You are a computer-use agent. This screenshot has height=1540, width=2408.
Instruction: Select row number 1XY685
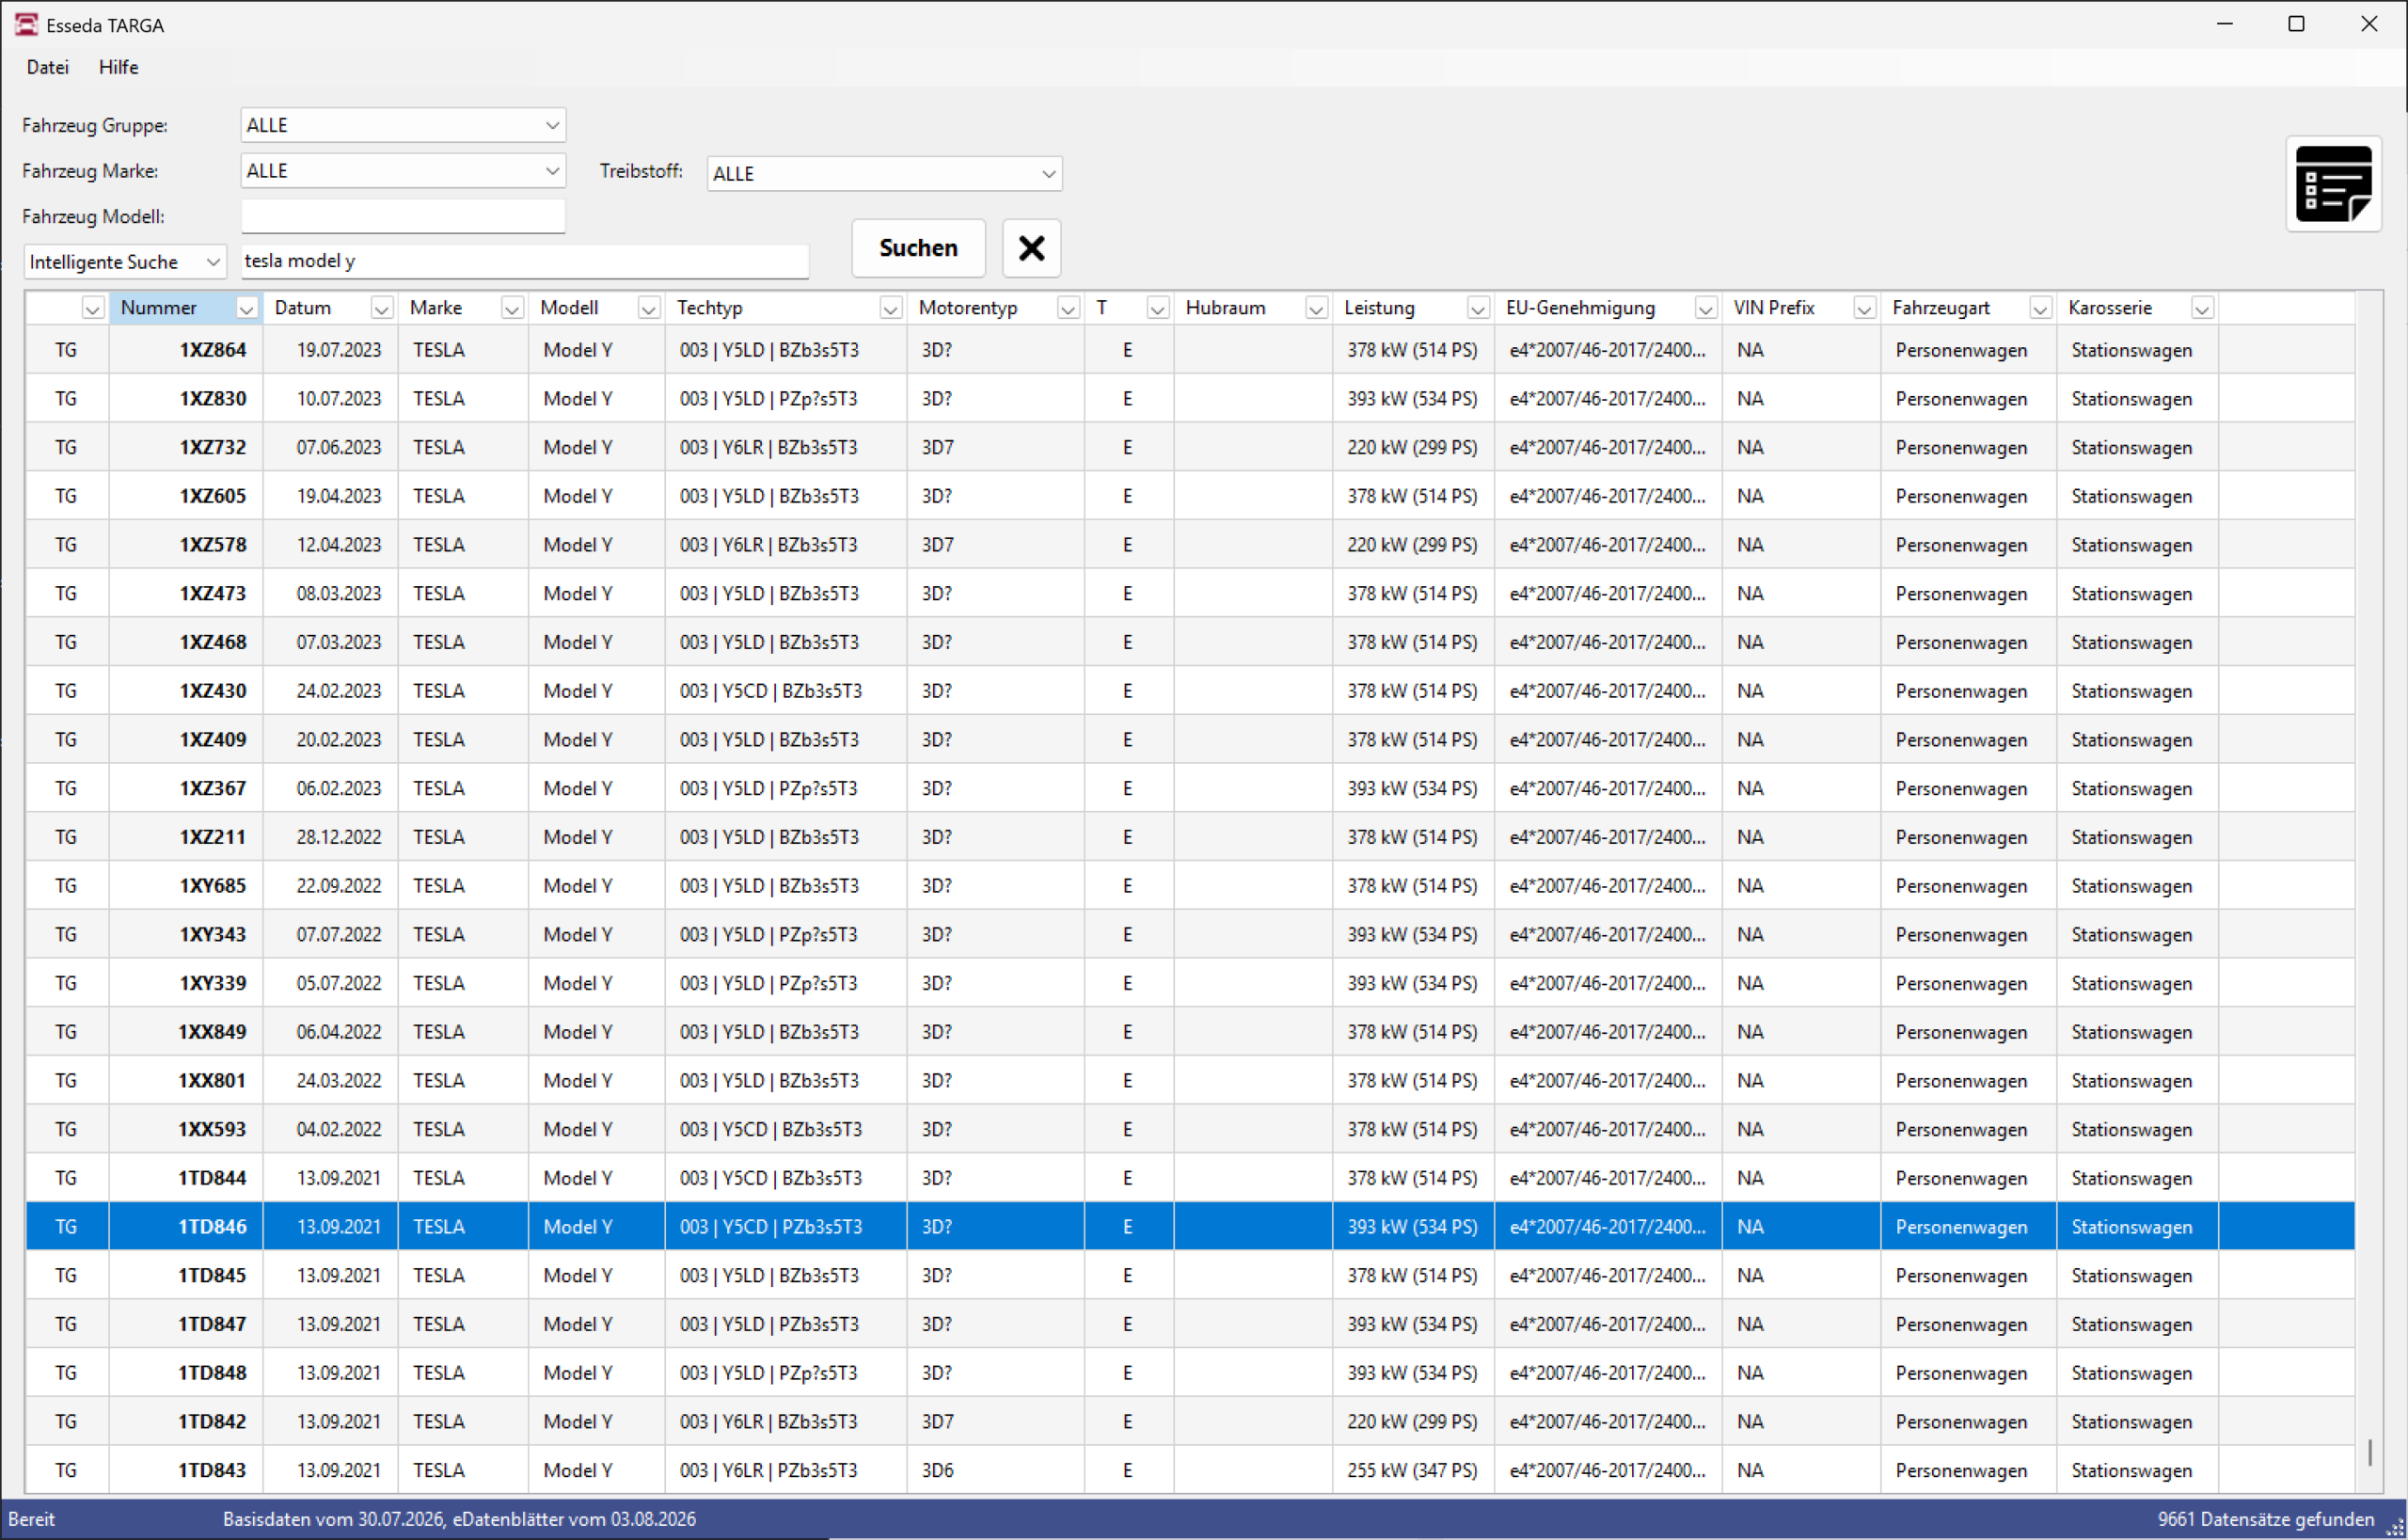point(1190,886)
